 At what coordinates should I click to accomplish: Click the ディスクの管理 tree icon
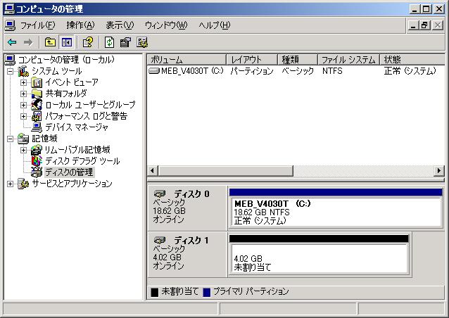(x=37, y=172)
